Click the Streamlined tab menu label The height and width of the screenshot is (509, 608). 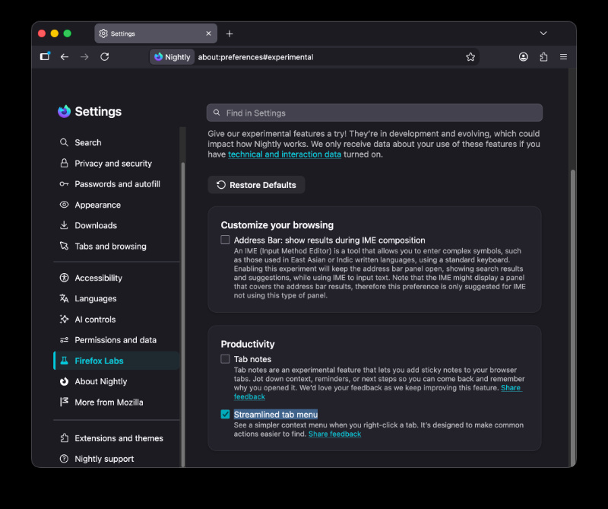click(x=276, y=414)
